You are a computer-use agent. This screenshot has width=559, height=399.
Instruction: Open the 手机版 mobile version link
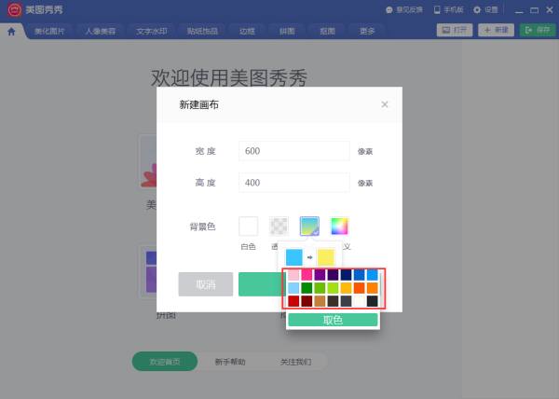(448, 10)
